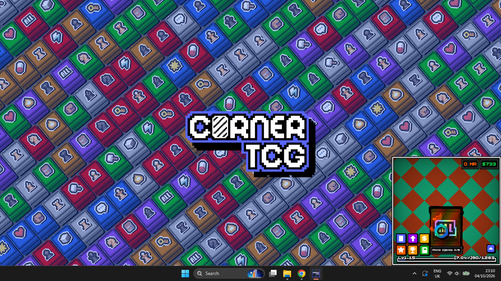The width and height of the screenshot is (501, 281).
Task: Expand the game window with the blue up-arrow
Action: [491, 248]
